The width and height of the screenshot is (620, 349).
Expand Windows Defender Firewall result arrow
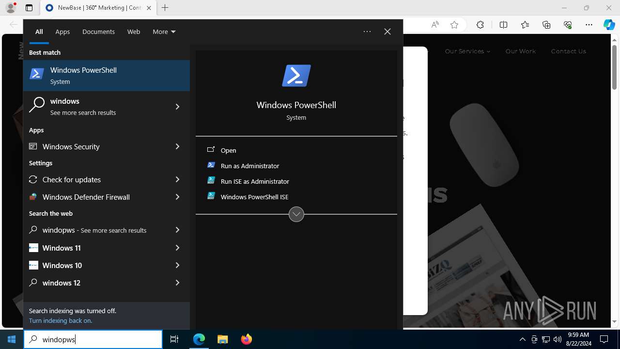point(177,197)
